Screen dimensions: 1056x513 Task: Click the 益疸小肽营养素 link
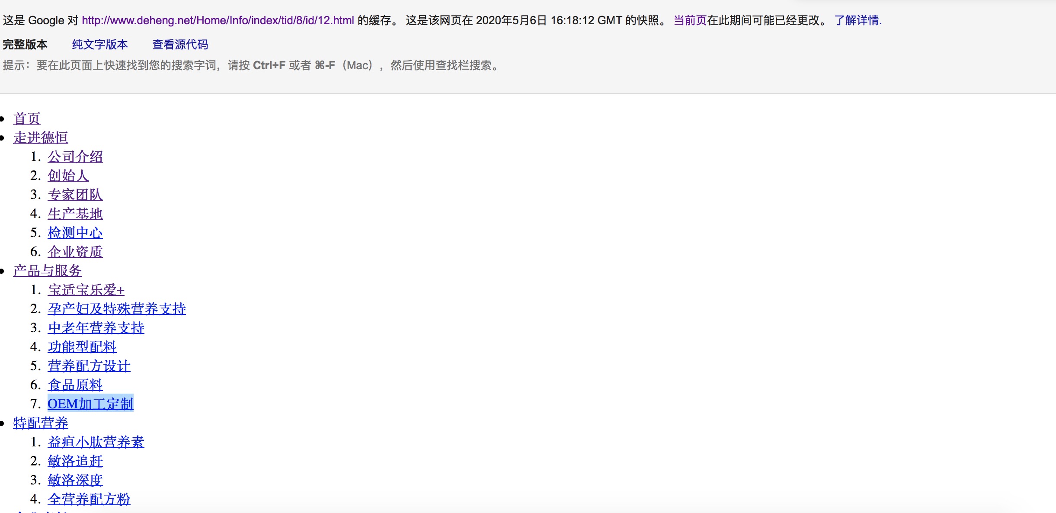point(96,442)
